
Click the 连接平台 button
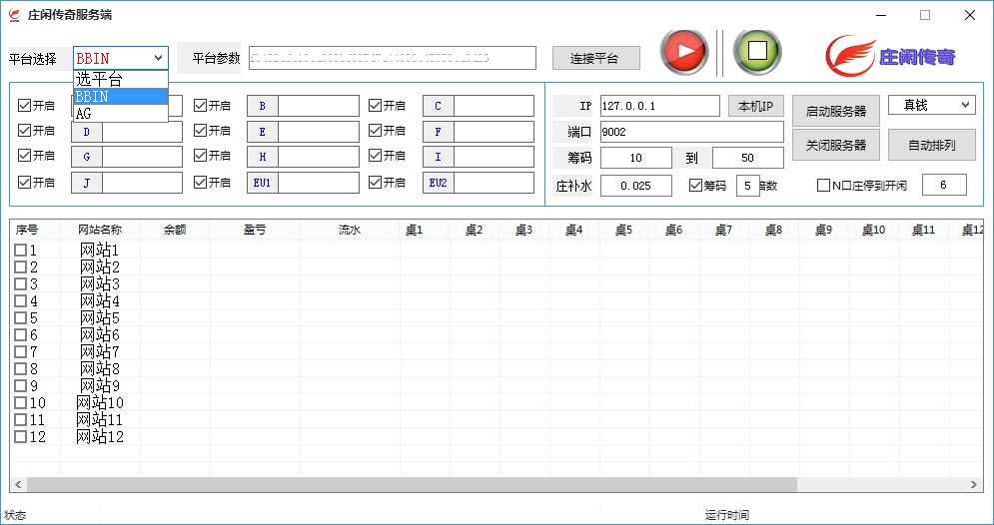tap(596, 59)
